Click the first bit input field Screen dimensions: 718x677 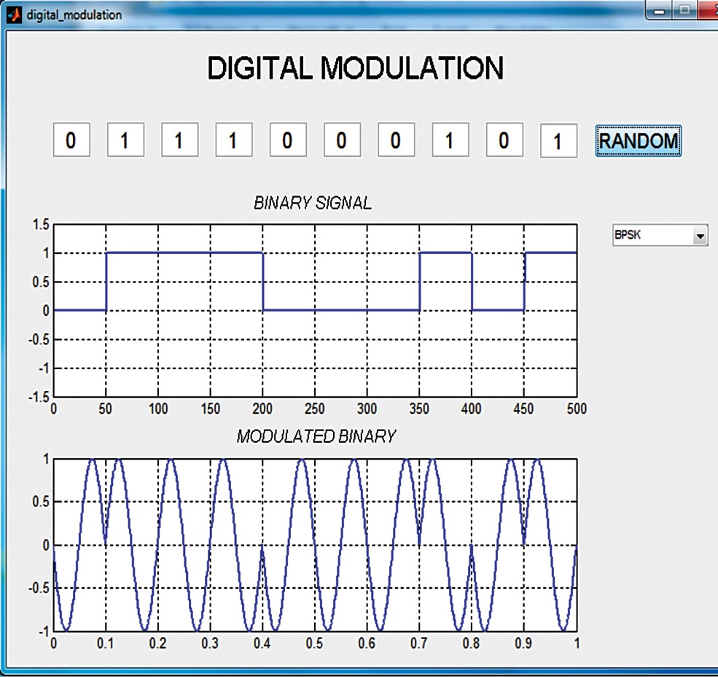tap(71, 139)
